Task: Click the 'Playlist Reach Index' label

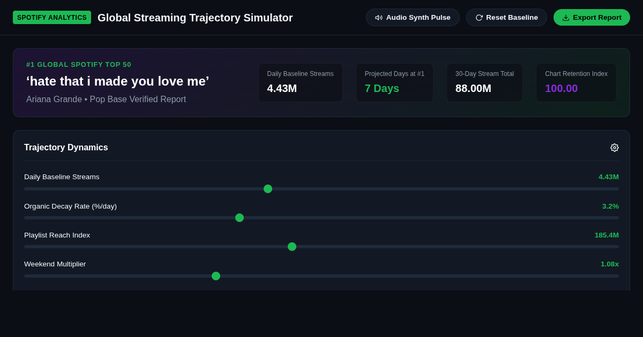Action: pos(57,235)
